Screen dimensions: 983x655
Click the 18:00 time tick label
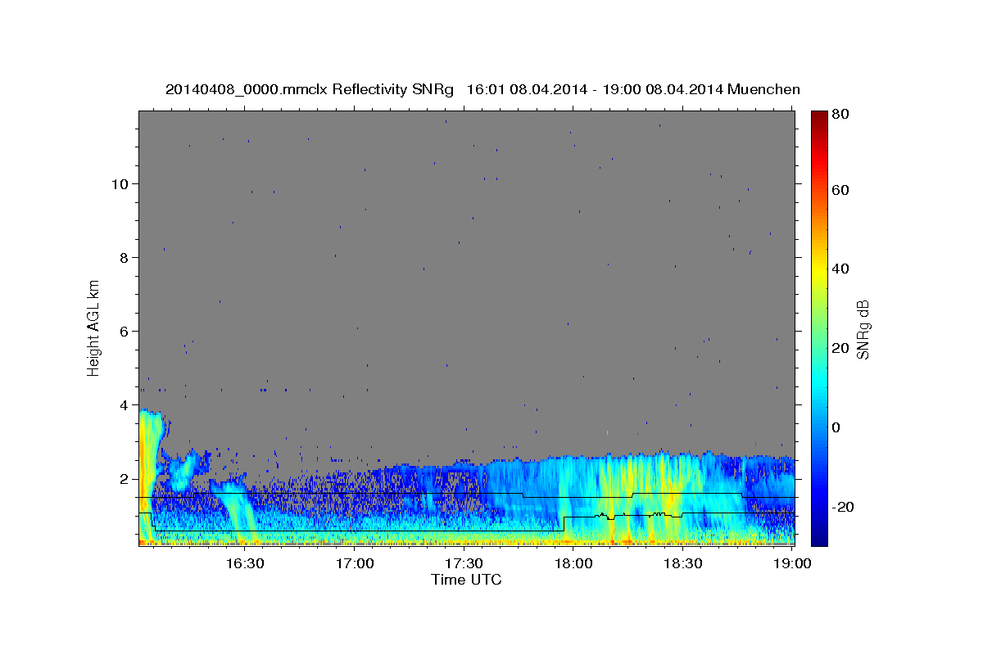click(573, 563)
